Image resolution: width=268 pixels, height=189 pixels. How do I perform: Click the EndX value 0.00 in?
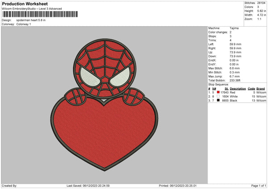click(234, 60)
